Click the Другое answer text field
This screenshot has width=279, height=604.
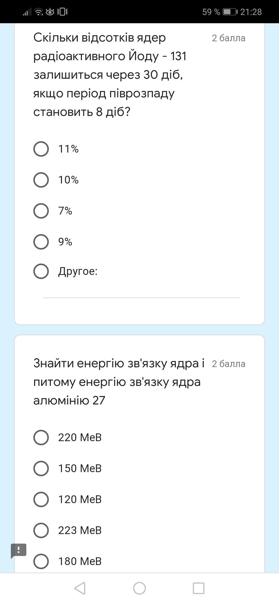141,292
